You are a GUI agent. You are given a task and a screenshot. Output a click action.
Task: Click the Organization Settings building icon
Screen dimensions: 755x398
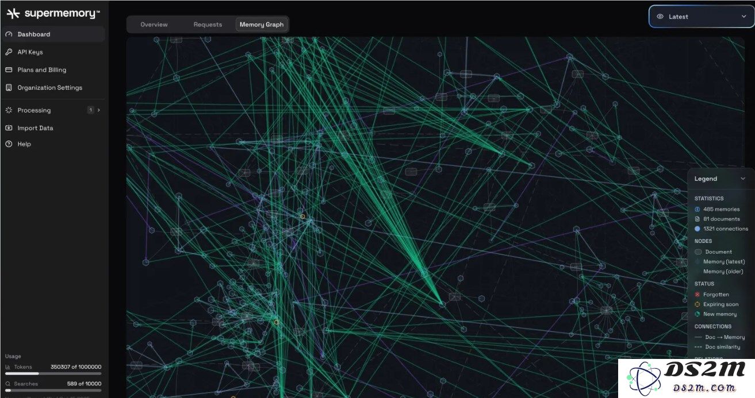(x=8, y=87)
